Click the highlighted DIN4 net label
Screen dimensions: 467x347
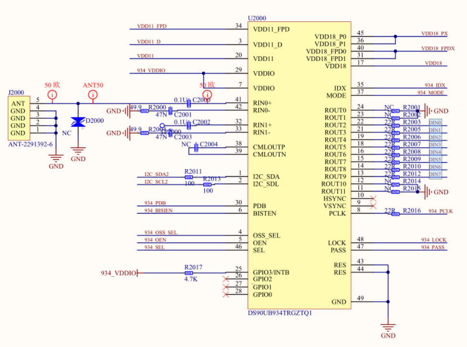tap(435, 152)
